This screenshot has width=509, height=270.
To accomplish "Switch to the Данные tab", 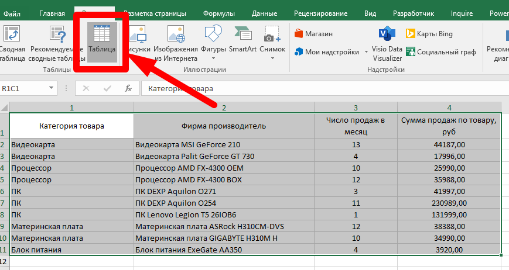I will (264, 13).
